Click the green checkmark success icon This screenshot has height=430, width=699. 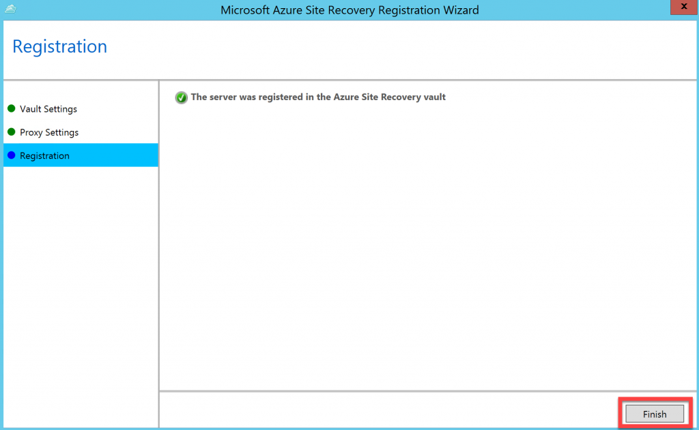tap(182, 97)
